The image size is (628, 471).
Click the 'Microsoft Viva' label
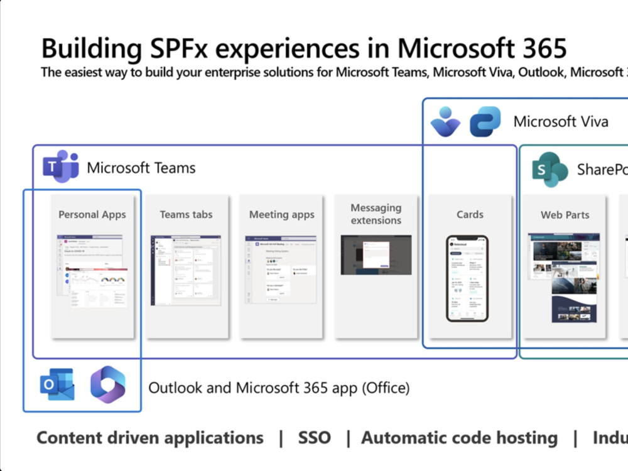561,122
